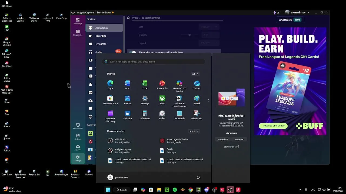Click the ENG language indicator
The width and height of the screenshot is (346, 194).
pos(313,190)
